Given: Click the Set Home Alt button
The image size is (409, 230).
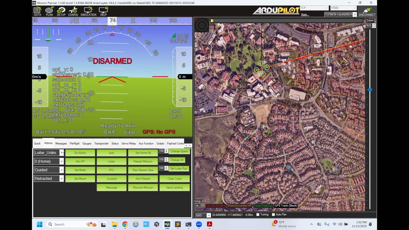Looking at the screenshot, I should tap(143, 153).
